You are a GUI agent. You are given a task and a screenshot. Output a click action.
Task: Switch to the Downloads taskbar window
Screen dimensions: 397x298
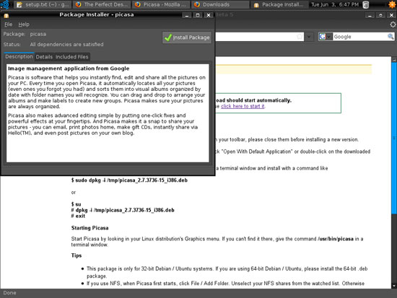[x=220, y=4]
